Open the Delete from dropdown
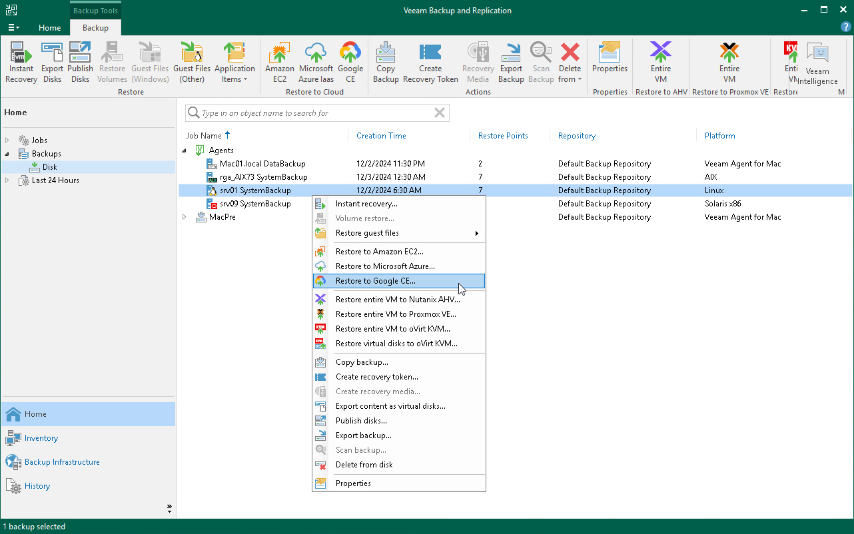The width and height of the screenshot is (854, 534). 570,63
